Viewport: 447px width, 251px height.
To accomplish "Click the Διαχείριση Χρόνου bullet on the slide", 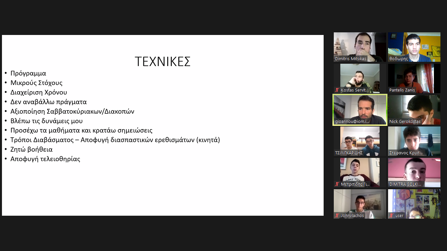I will click(39, 92).
